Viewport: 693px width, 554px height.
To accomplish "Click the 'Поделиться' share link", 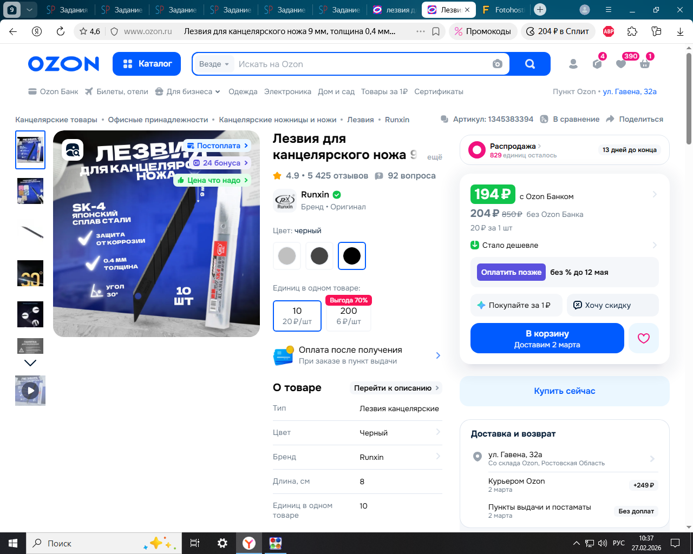I will coord(635,120).
